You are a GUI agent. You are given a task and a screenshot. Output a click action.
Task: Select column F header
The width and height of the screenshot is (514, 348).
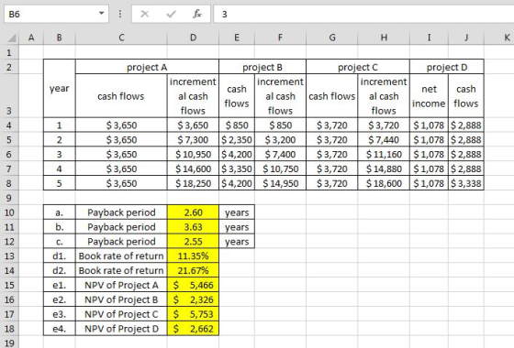coord(280,38)
